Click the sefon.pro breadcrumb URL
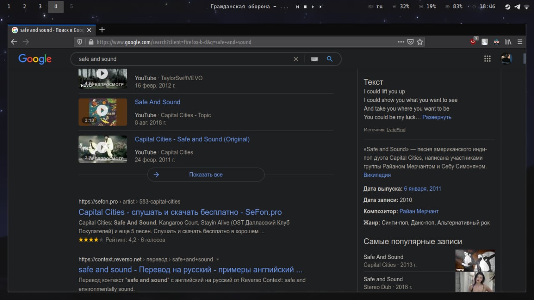Screen dimensions: 534x300 coord(129,202)
